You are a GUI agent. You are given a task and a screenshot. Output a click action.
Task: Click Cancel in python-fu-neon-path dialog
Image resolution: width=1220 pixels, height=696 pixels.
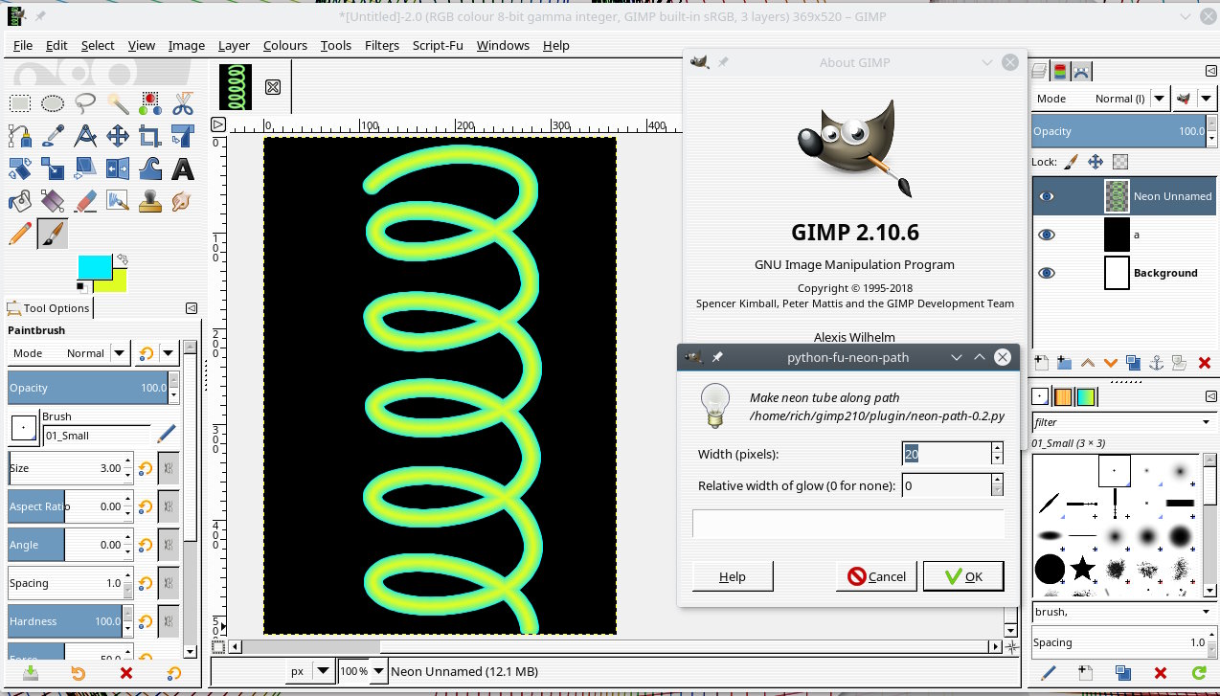[x=876, y=576]
